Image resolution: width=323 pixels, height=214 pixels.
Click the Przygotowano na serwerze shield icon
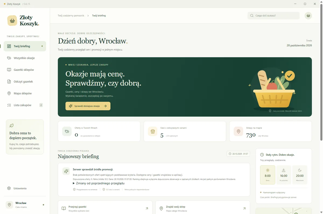coord(74,190)
